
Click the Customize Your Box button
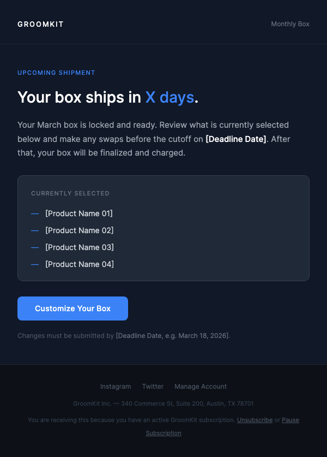click(x=72, y=308)
